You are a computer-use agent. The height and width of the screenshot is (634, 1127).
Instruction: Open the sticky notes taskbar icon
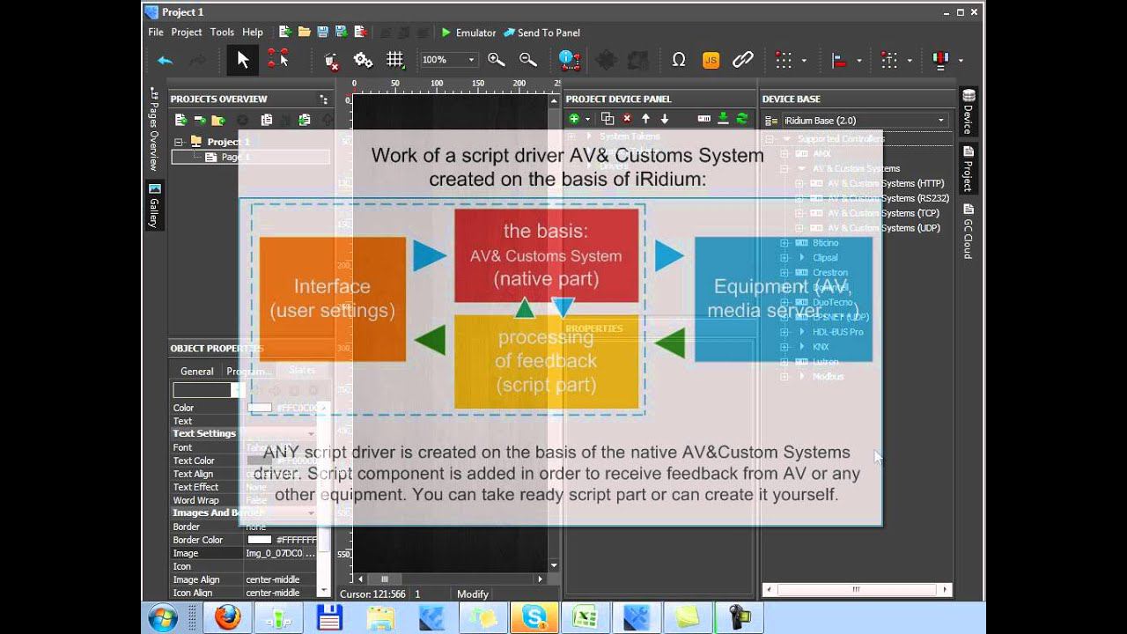[x=688, y=618]
